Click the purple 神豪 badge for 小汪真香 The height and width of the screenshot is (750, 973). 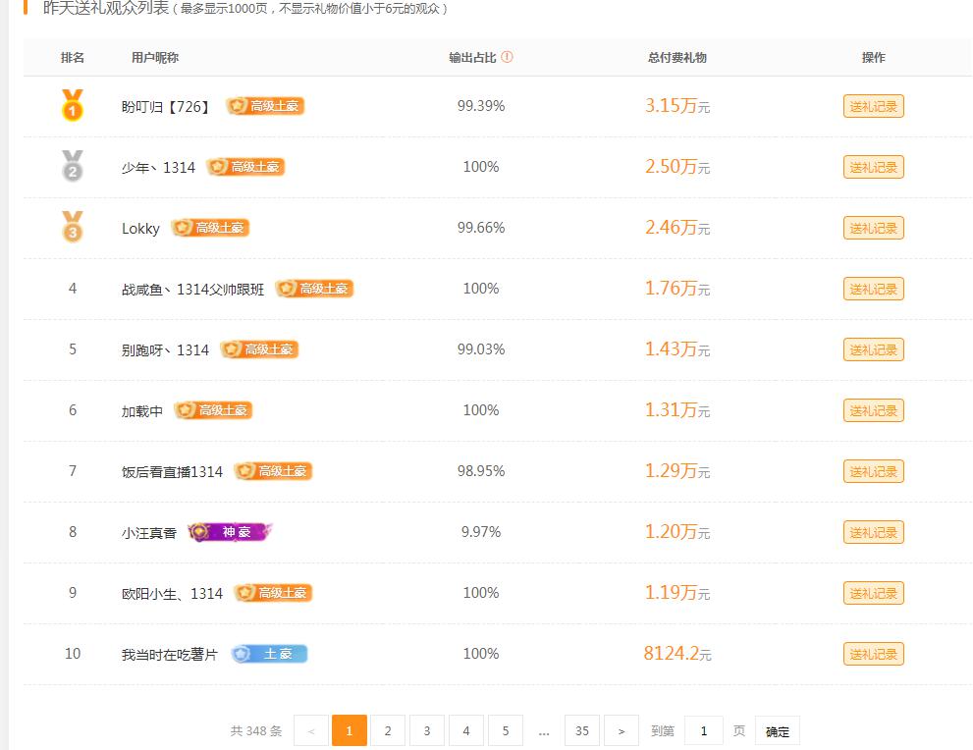point(229,532)
